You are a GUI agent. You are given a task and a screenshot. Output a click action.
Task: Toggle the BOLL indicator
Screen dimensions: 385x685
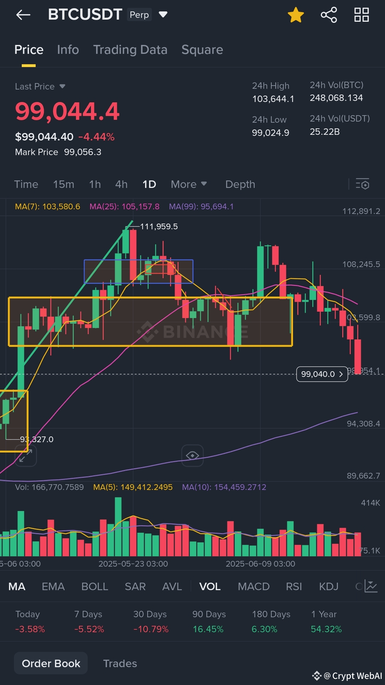click(x=94, y=587)
